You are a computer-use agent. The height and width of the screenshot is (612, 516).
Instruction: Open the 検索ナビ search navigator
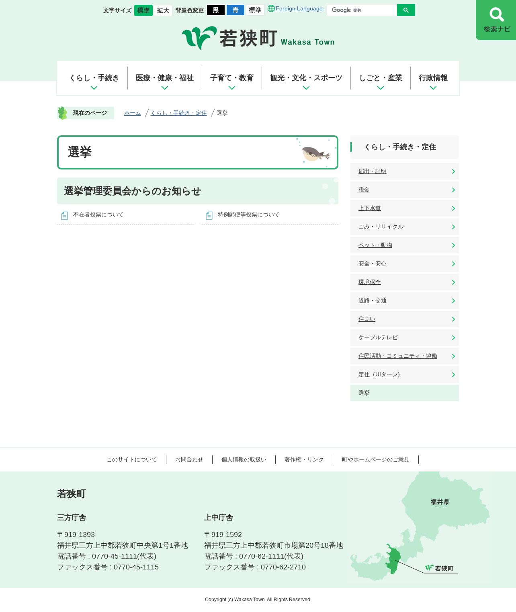click(x=496, y=20)
